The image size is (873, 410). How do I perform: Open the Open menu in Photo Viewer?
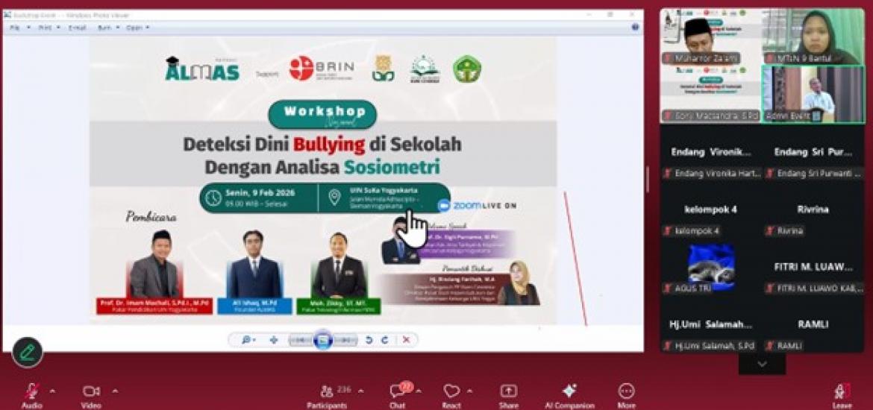(x=137, y=27)
